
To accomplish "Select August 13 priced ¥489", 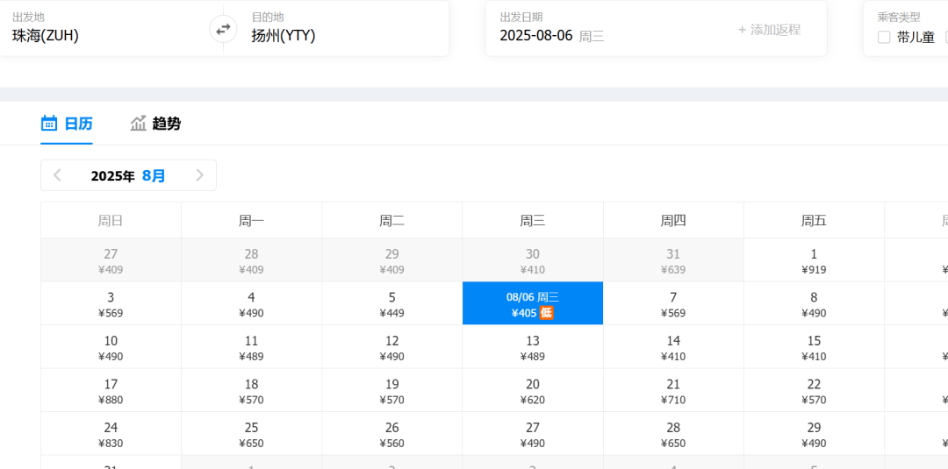I will coord(533,347).
